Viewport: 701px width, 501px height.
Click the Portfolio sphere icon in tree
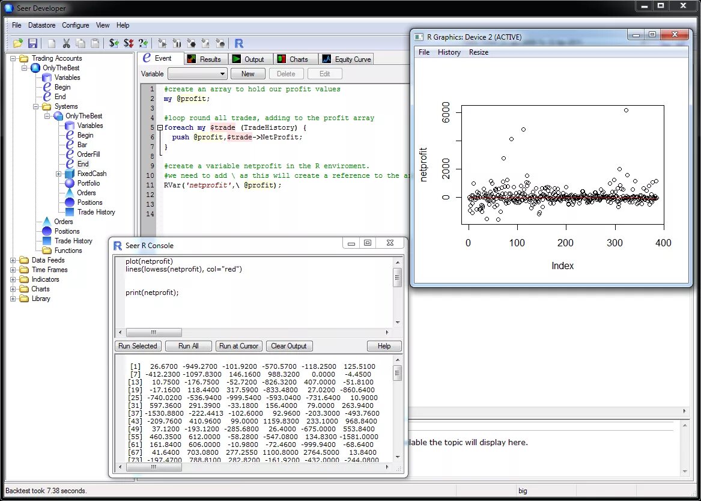click(x=70, y=183)
